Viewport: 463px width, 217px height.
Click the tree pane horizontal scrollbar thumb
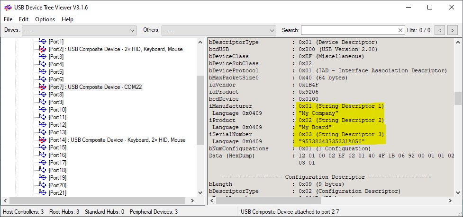coord(98,200)
